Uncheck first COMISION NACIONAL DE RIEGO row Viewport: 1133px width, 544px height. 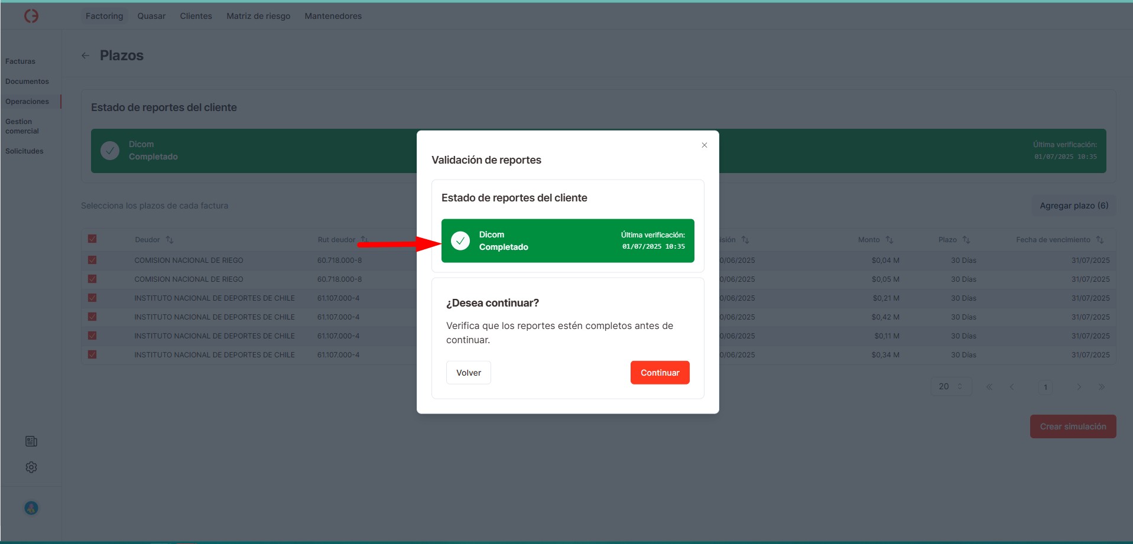click(x=92, y=260)
